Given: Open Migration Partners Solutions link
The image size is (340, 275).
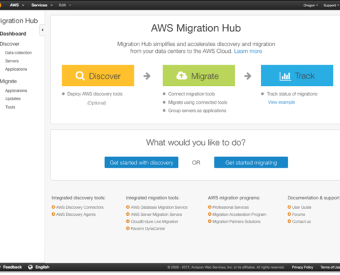Looking at the screenshot, I should (x=236, y=221).
